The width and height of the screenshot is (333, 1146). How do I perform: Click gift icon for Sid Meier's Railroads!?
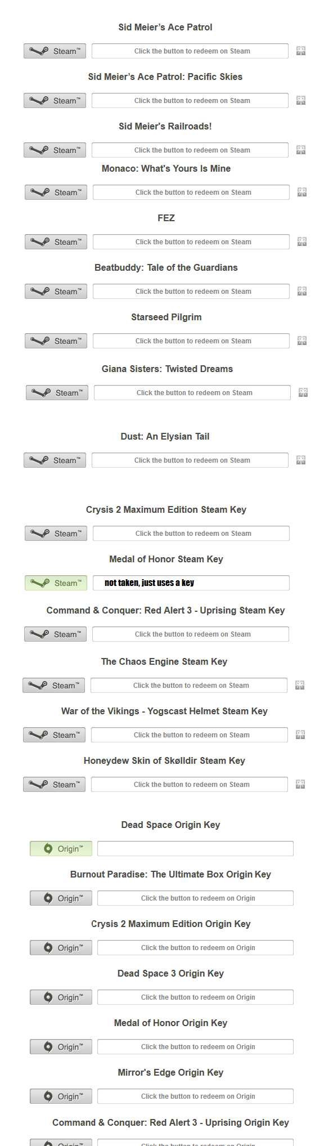301,150
